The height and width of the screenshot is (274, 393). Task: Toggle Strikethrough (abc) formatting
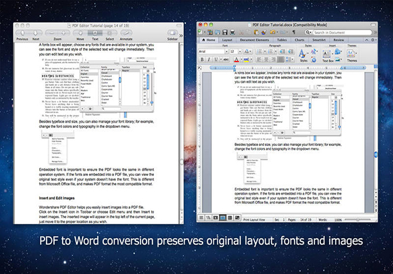pyautogui.click(x=226, y=59)
